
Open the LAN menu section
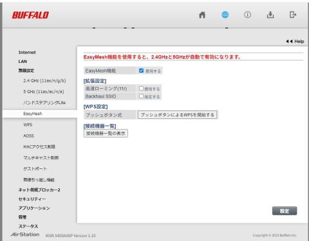point(23,62)
